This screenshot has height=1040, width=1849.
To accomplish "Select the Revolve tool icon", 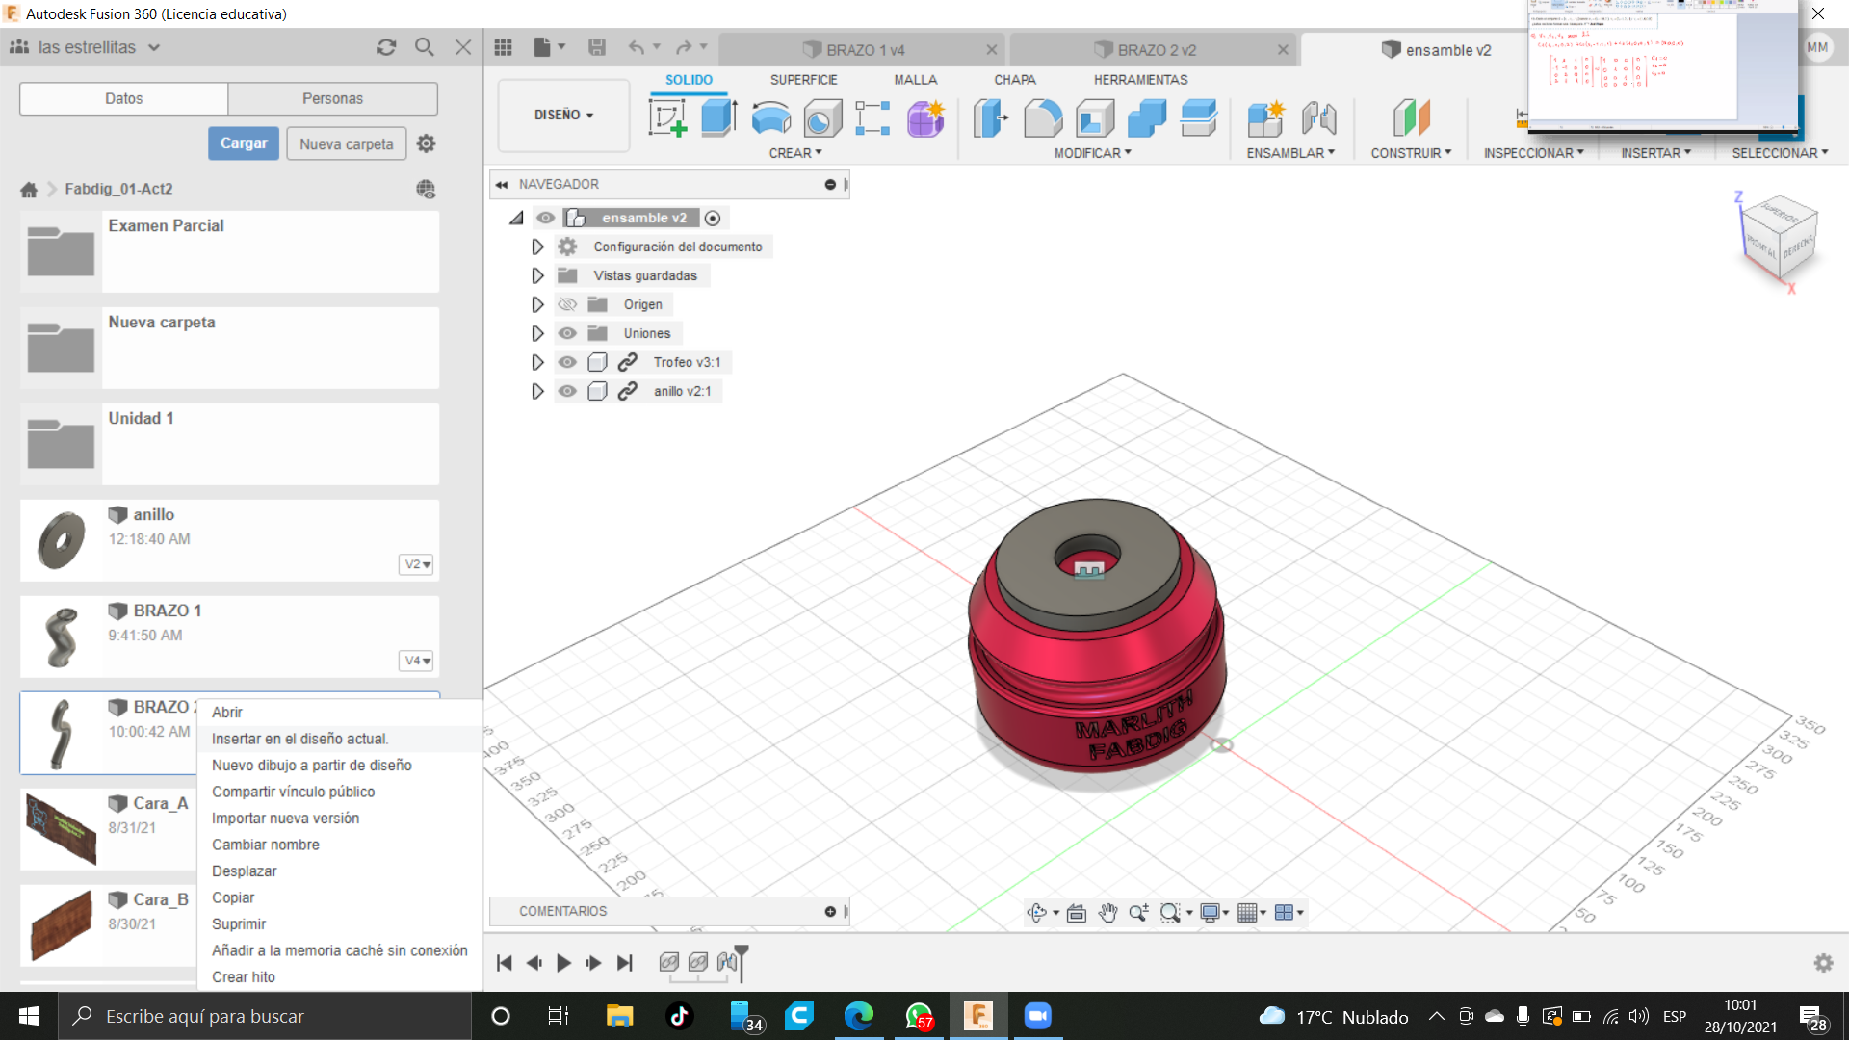I will (770, 118).
